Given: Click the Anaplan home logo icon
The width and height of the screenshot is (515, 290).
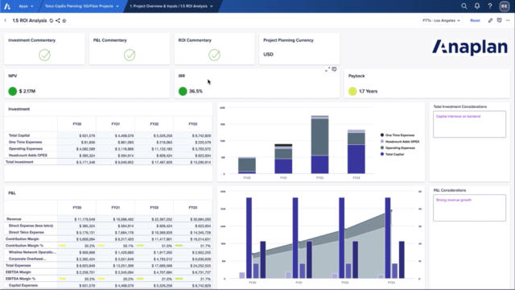Looking at the screenshot, I should click(x=7, y=6).
